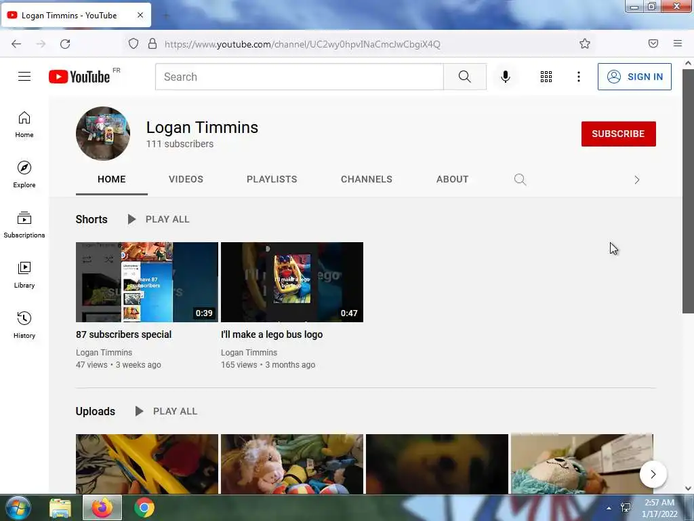Click the search magnifier button

pos(465,77)
